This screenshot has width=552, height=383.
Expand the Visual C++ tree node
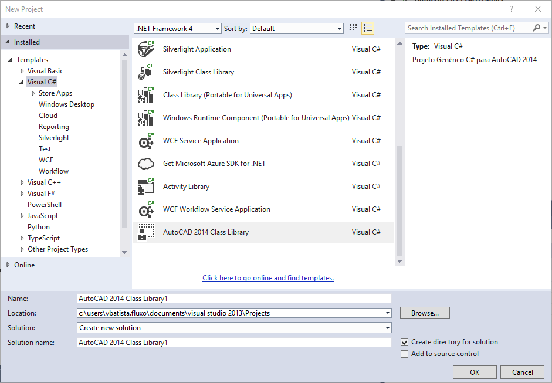point(22,182)
